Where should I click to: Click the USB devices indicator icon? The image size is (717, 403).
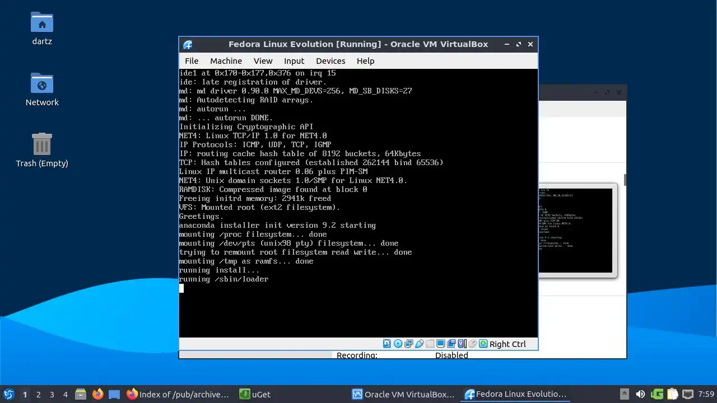coord(420,344)
